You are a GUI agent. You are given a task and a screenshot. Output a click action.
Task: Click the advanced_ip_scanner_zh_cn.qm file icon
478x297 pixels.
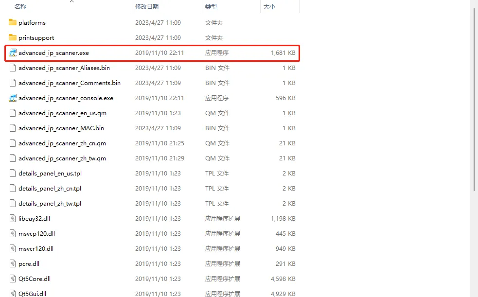click(13, 143)
